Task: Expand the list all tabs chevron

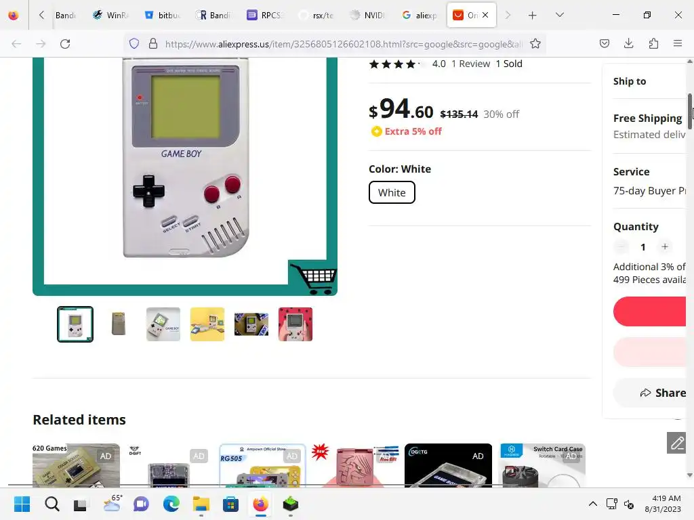Action: point(559,15)
